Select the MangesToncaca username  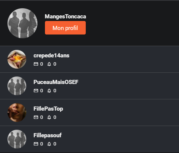pos(66,16)
